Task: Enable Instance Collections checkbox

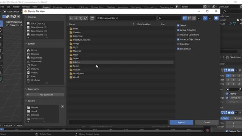Action: tap(178, 35)
